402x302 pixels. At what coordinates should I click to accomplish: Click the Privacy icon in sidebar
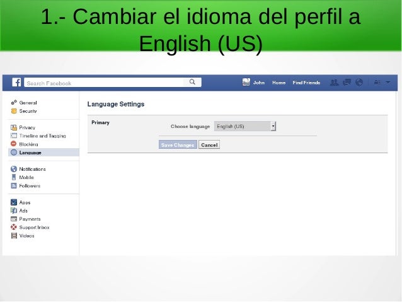click(x=14, y=127)
